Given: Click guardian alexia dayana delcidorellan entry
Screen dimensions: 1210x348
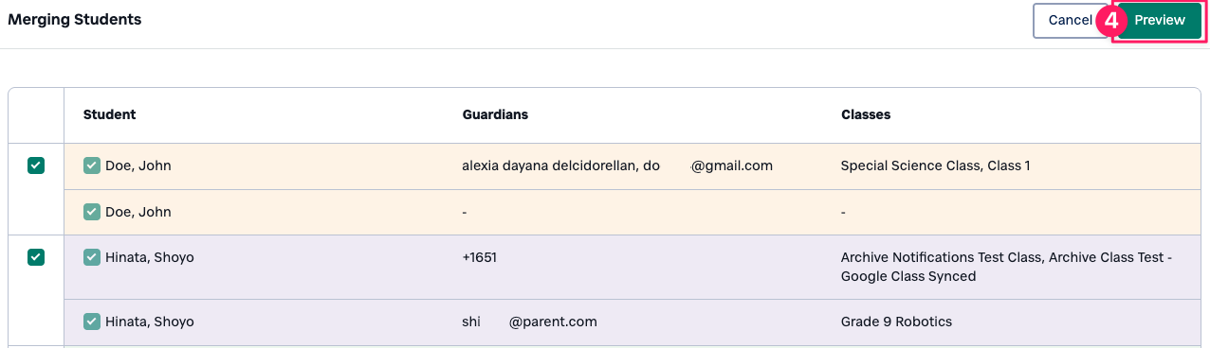Looking at the screenshot, I should 617,165.
